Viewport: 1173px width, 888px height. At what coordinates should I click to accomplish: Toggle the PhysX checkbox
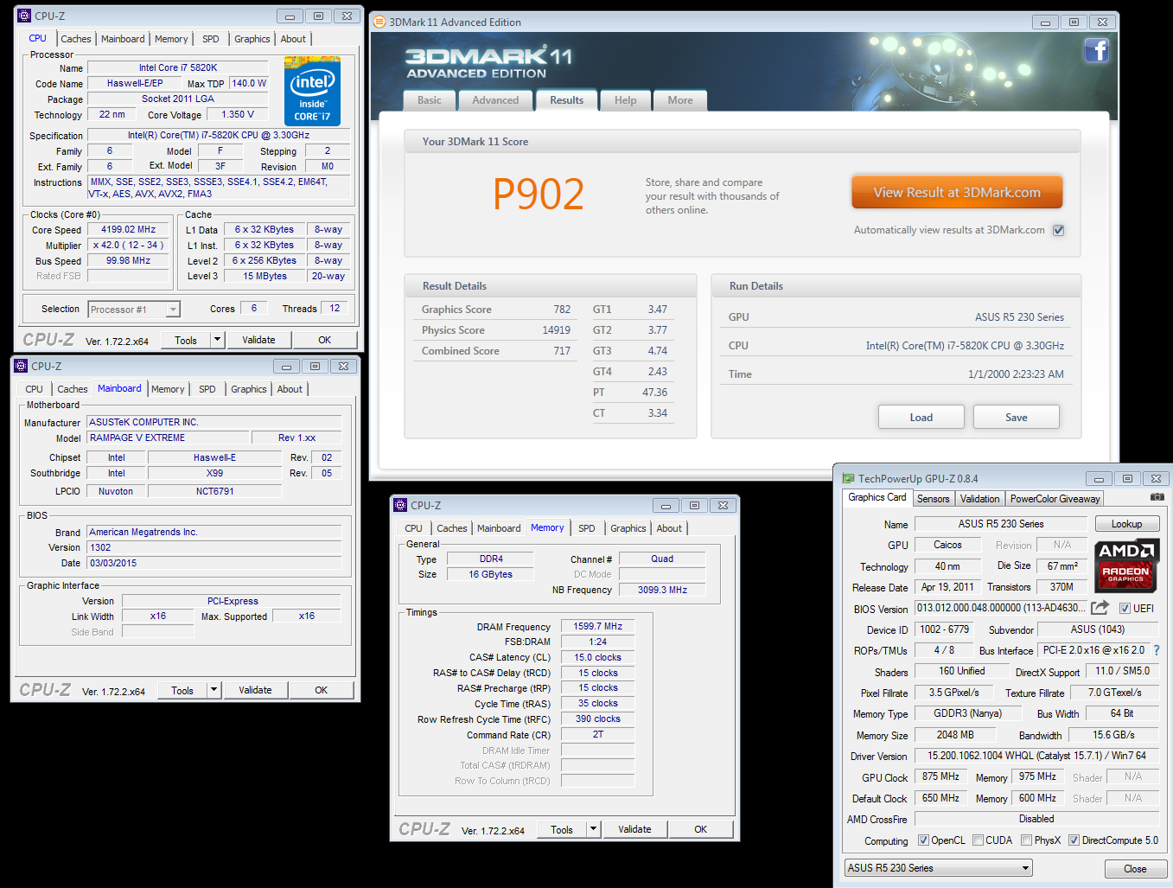1026,840
